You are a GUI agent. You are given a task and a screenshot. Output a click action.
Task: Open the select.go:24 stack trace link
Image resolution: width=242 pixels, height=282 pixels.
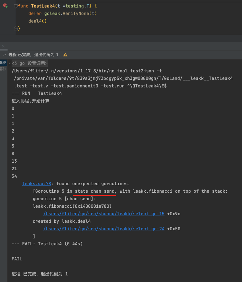(104, 229)
